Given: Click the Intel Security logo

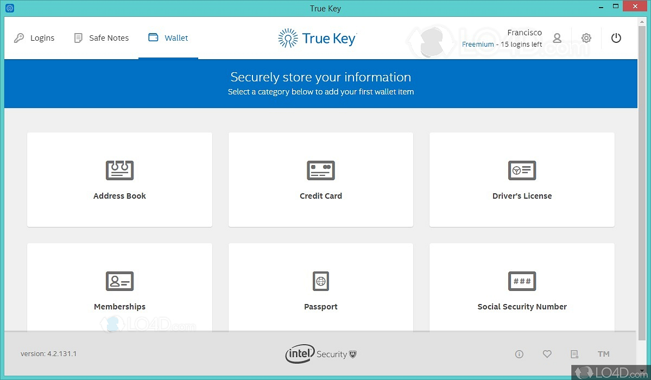Looking at the screenshot, I should (321, 354).
